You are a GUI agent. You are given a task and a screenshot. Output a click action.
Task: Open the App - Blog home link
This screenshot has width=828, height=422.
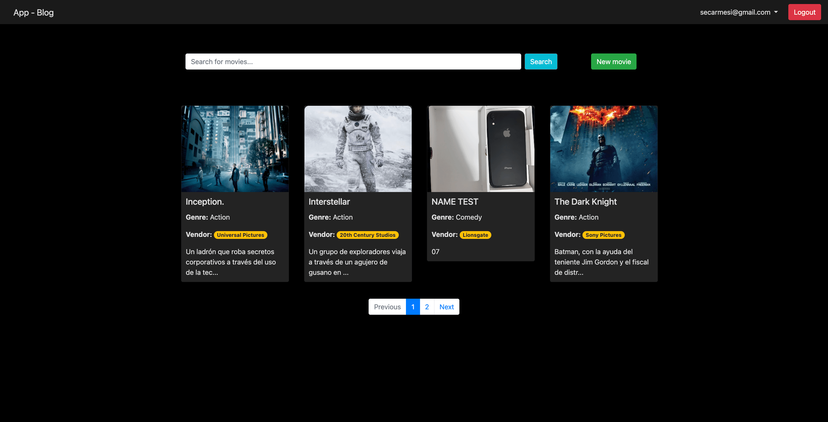[x=33, y=12]
